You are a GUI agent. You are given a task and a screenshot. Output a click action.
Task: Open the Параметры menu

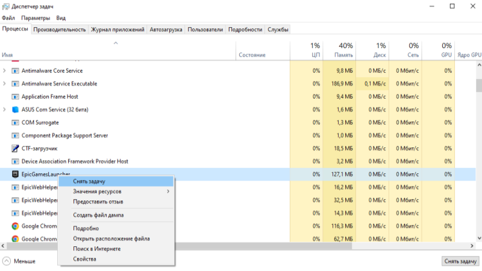[36, 18]
